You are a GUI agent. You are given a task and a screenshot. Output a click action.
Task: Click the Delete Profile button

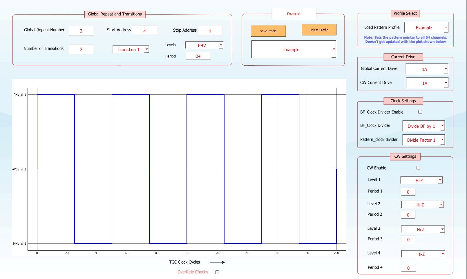click(x=319, y=30)
